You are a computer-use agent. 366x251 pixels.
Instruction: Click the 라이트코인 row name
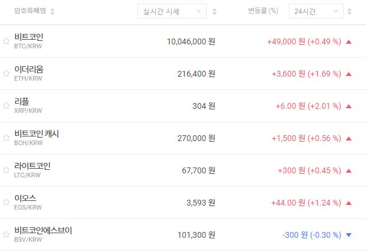click(x=32, y=166)
